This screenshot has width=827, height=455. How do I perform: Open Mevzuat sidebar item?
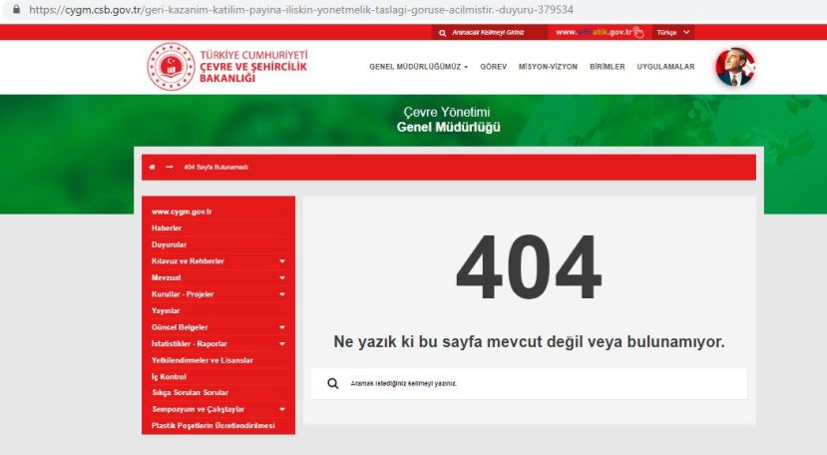click(167, 277)
